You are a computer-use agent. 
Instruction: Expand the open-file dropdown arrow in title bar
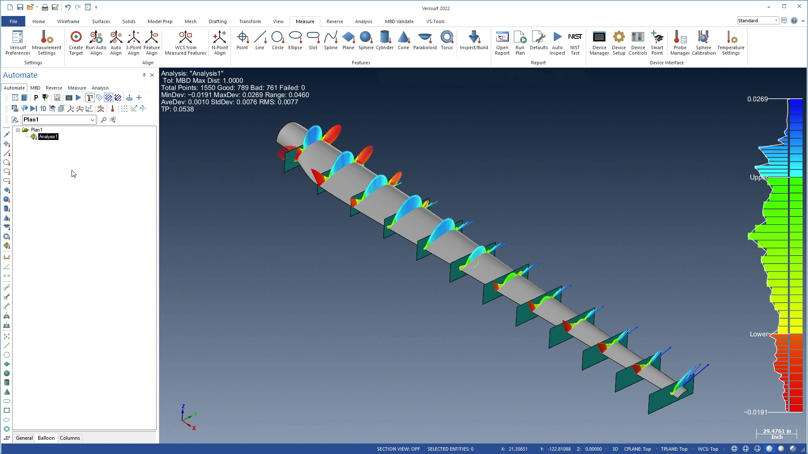pos(37,7)
